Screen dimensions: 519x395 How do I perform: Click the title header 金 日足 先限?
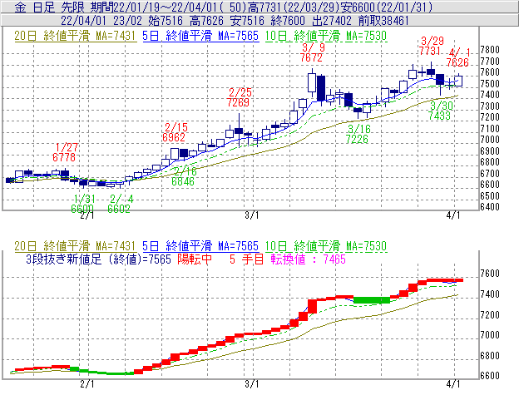pyautogui.click(x=50, y=7)
